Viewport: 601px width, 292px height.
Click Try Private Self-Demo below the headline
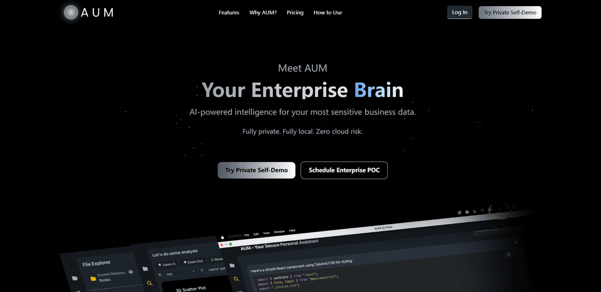257,170
